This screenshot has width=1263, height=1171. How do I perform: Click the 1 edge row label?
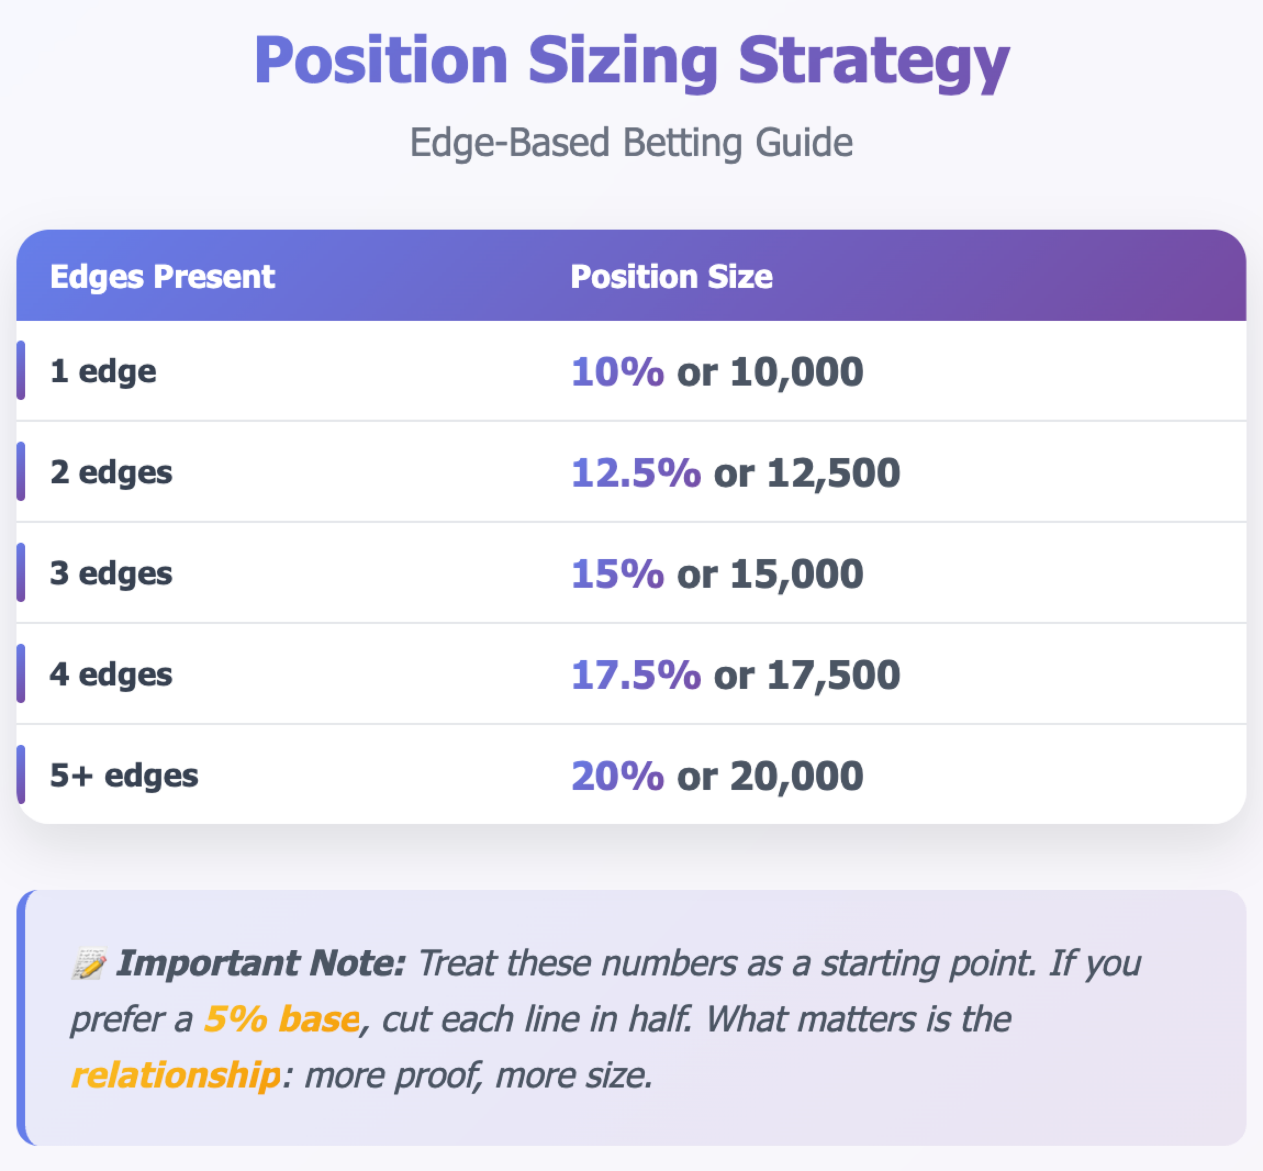(103, 371)
